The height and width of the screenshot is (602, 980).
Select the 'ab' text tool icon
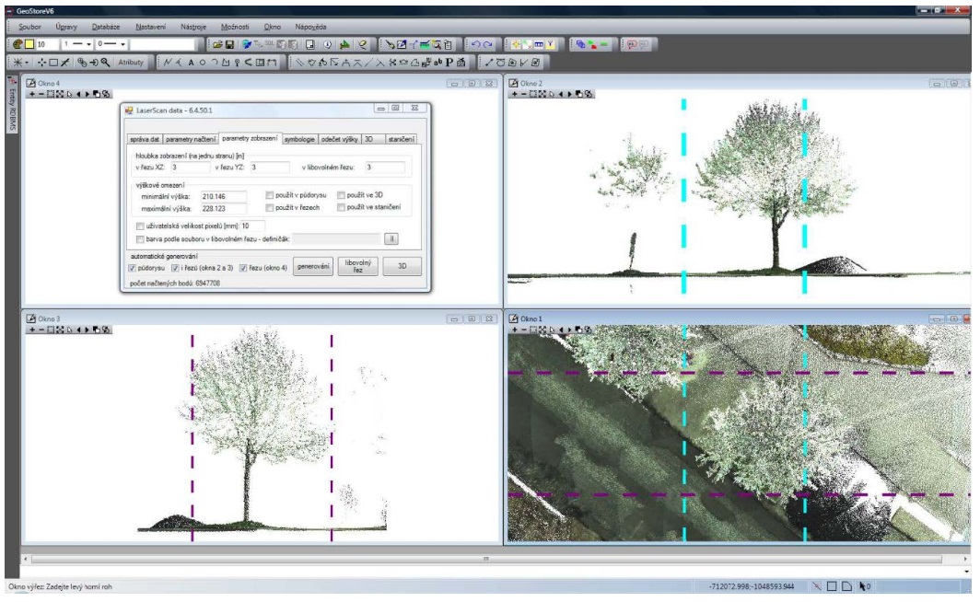(437, 62)
